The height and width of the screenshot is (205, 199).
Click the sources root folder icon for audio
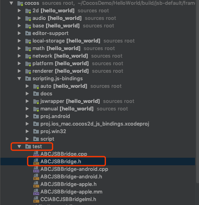[x=28, y=18]
